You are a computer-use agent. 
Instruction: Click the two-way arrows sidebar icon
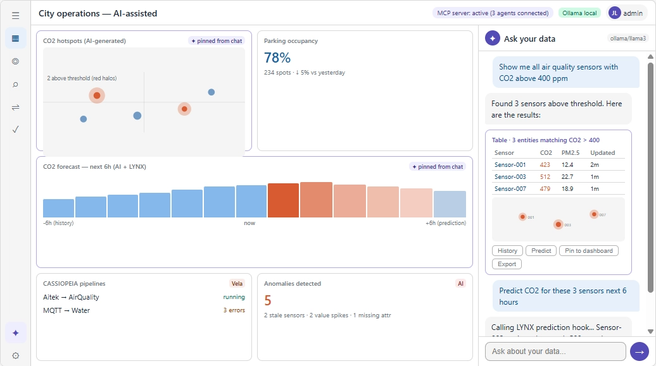click(x=15, y=107)
